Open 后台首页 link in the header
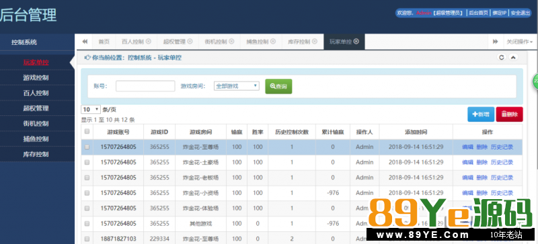 coord(478,13)
